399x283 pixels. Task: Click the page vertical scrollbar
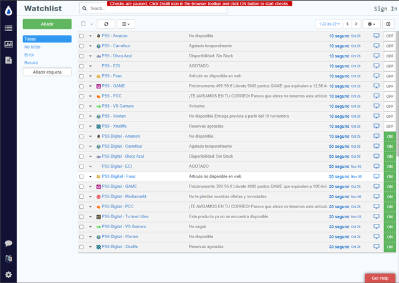(397, 94)
